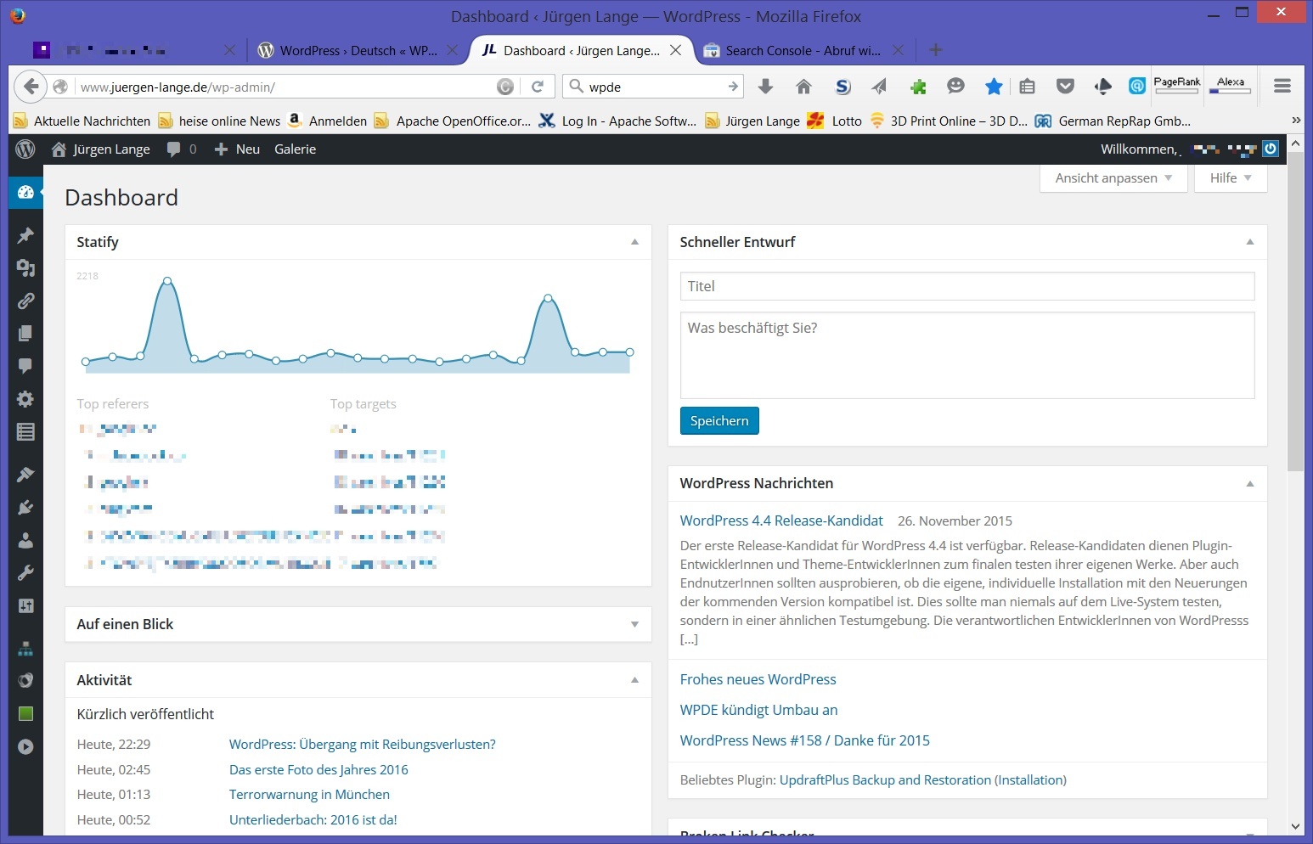Expand the Auf einen Blick widget
1313x844 pixels.
point(634,624)
